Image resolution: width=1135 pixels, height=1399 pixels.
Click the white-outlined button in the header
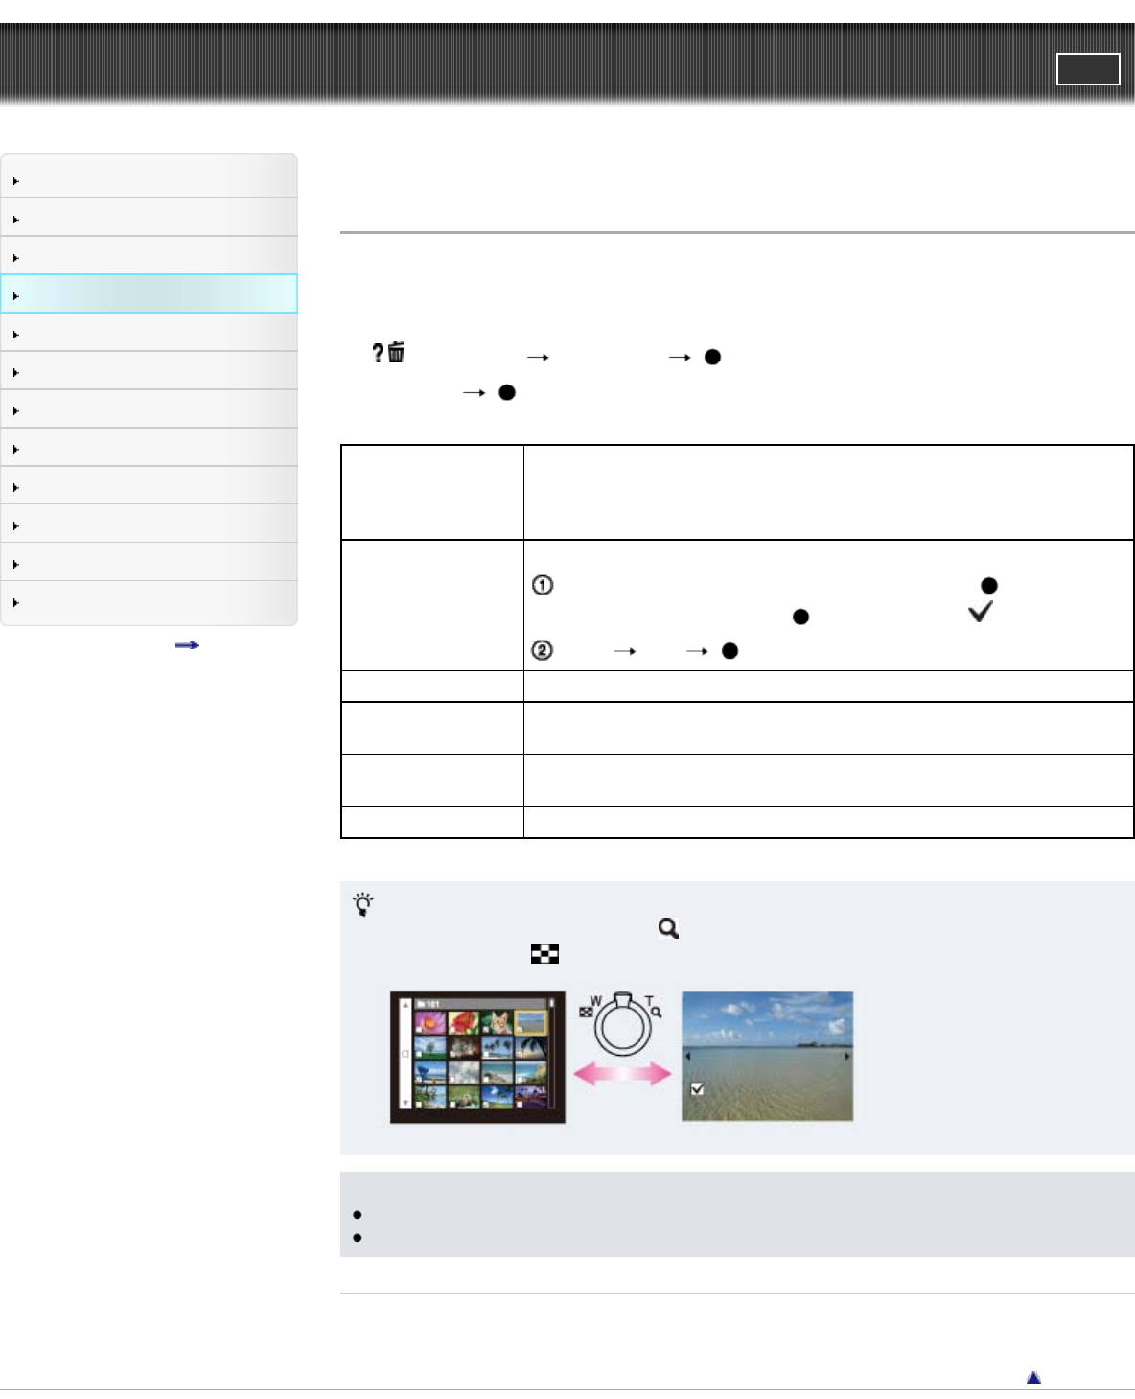coord(1088,69)
